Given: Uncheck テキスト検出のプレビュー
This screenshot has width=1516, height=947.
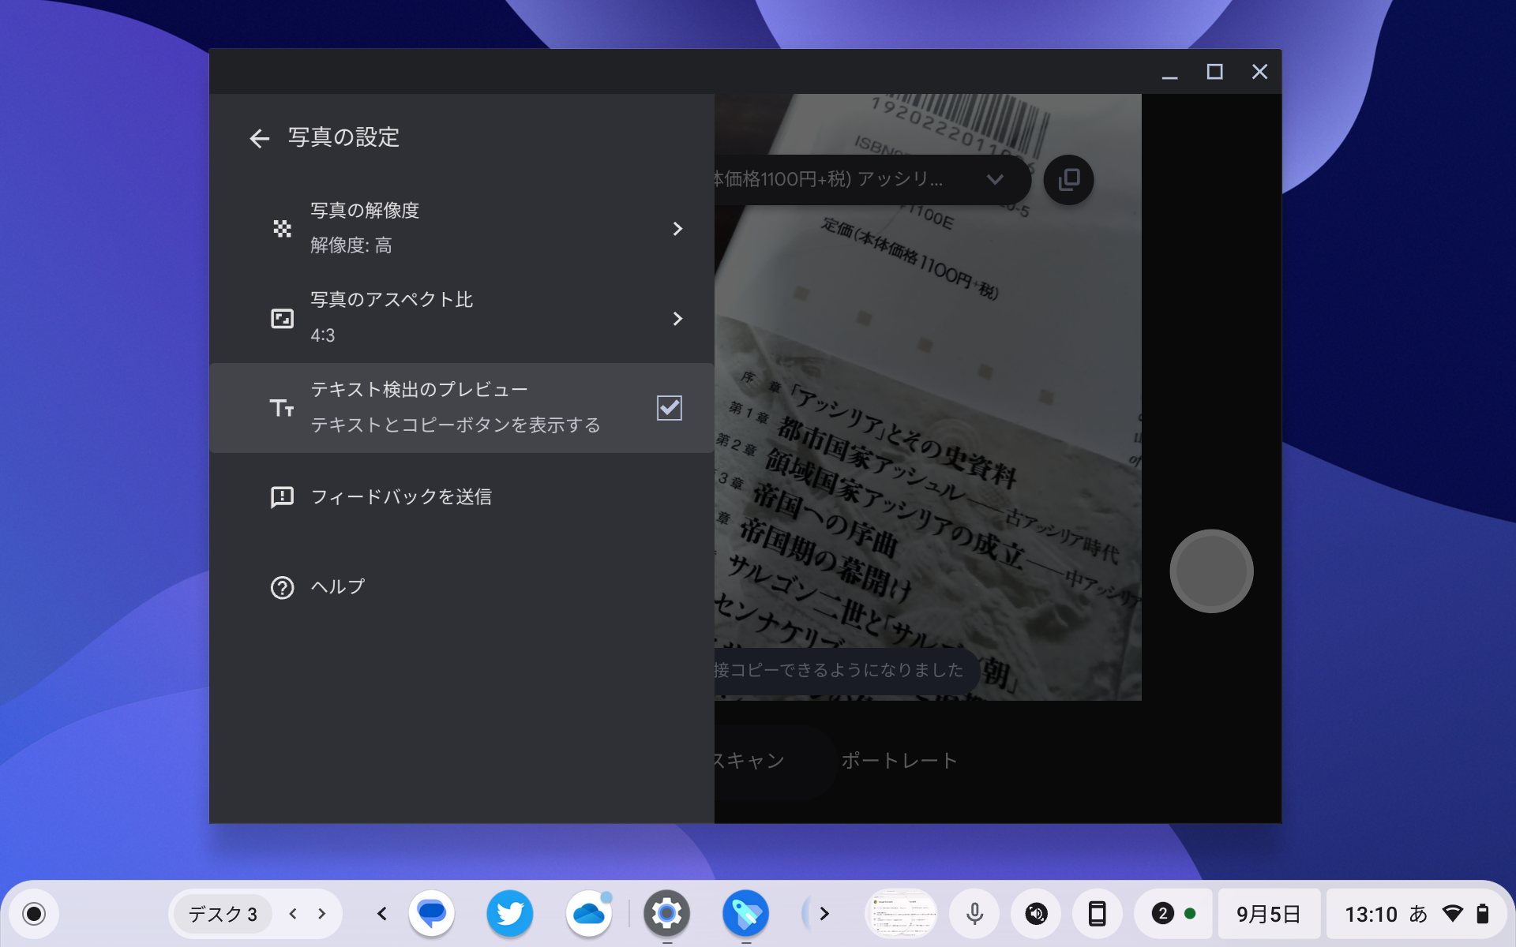Looking at the screenshot, I should click(668, 408).
